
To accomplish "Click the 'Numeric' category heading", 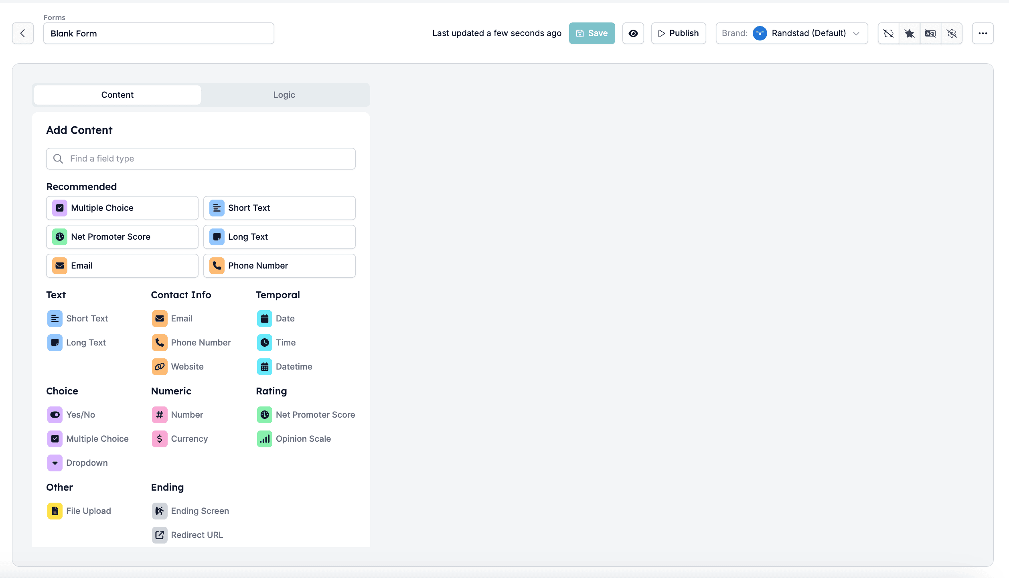I will tap(171, 391).
